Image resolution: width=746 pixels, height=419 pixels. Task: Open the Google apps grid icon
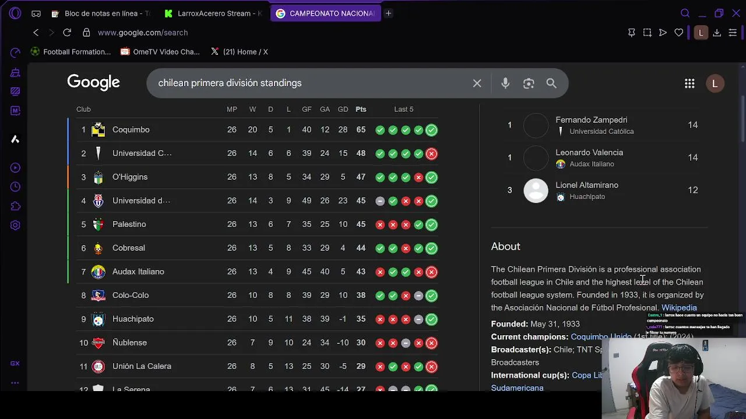pyautogui.click(x=689, y=83)
